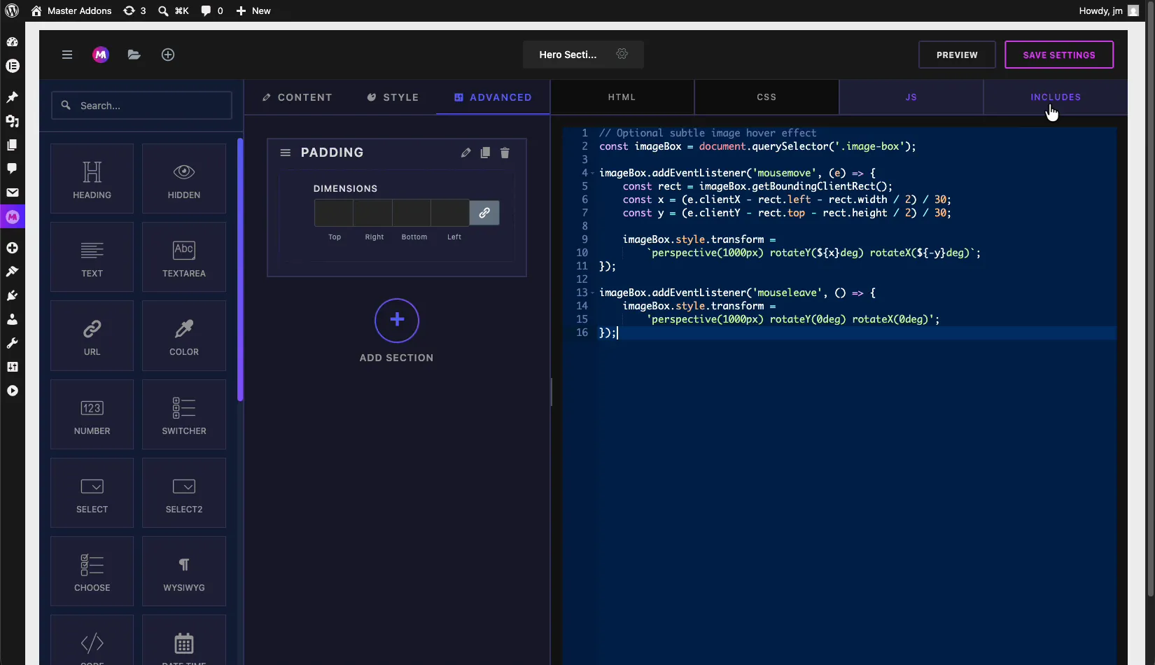1155x665 pixels.
Task: Add the Hidden control
Action: click(x=184, y=178)
